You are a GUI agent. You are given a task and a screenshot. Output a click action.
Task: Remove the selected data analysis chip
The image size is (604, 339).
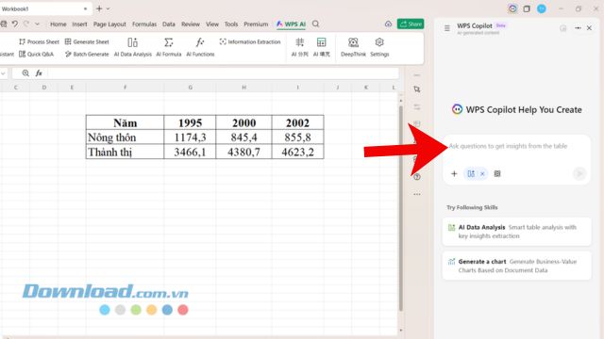482,173
